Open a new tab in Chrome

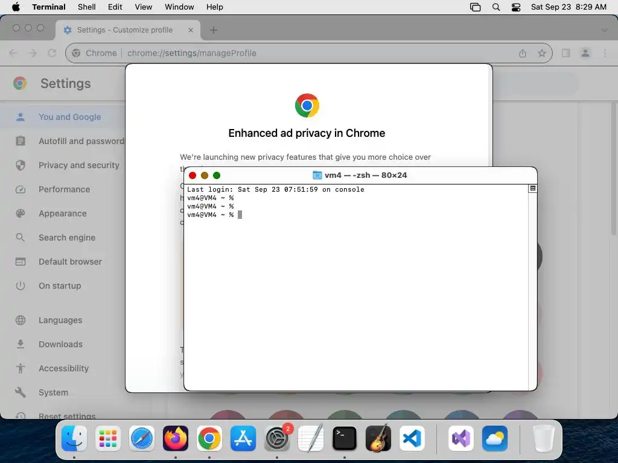tap(213, 30)
